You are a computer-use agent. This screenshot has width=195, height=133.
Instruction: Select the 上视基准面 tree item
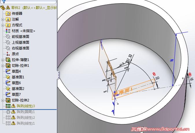21,43
